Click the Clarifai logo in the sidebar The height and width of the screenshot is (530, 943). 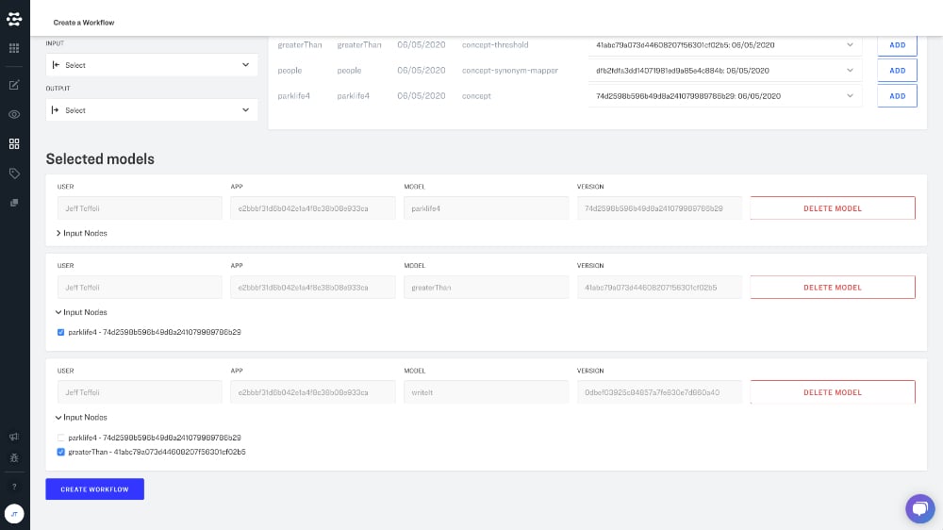point(14,18)
